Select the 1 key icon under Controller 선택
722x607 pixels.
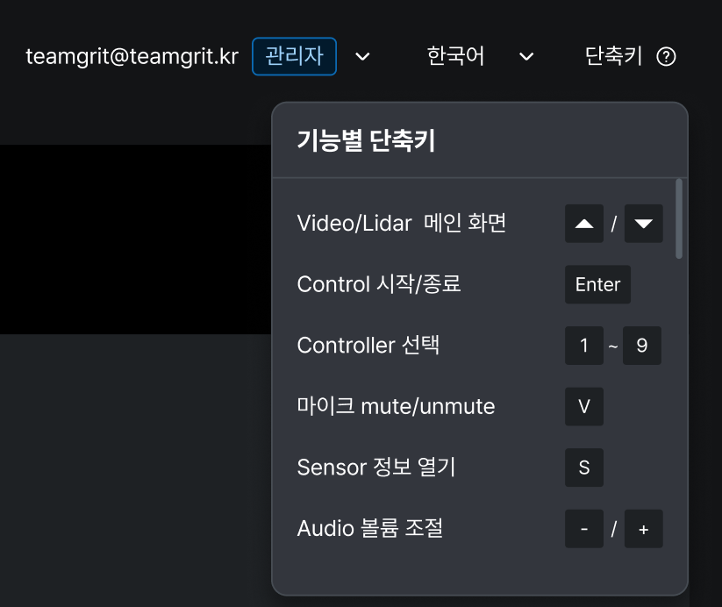584,346
